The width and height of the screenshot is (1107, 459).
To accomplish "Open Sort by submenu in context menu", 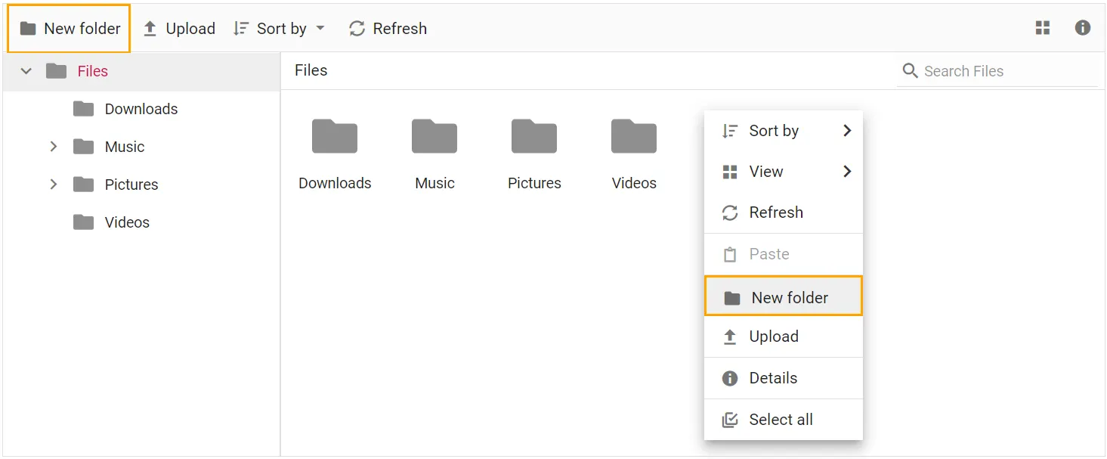I will pyautogui.click(x=784, y=131).
